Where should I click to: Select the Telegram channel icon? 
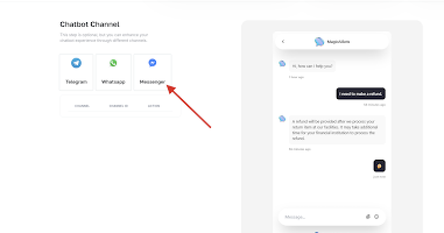pos(76,63)
